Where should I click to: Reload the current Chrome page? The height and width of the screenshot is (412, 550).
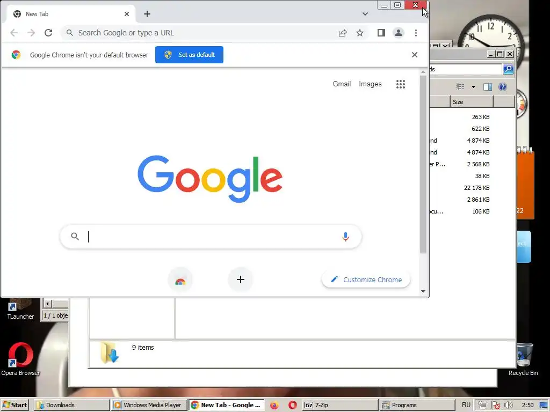click(48, 33)
